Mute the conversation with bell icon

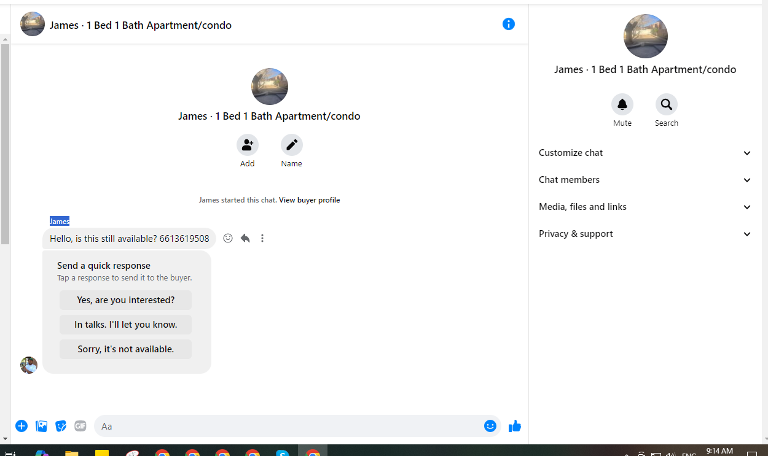(x=622, y=104)
